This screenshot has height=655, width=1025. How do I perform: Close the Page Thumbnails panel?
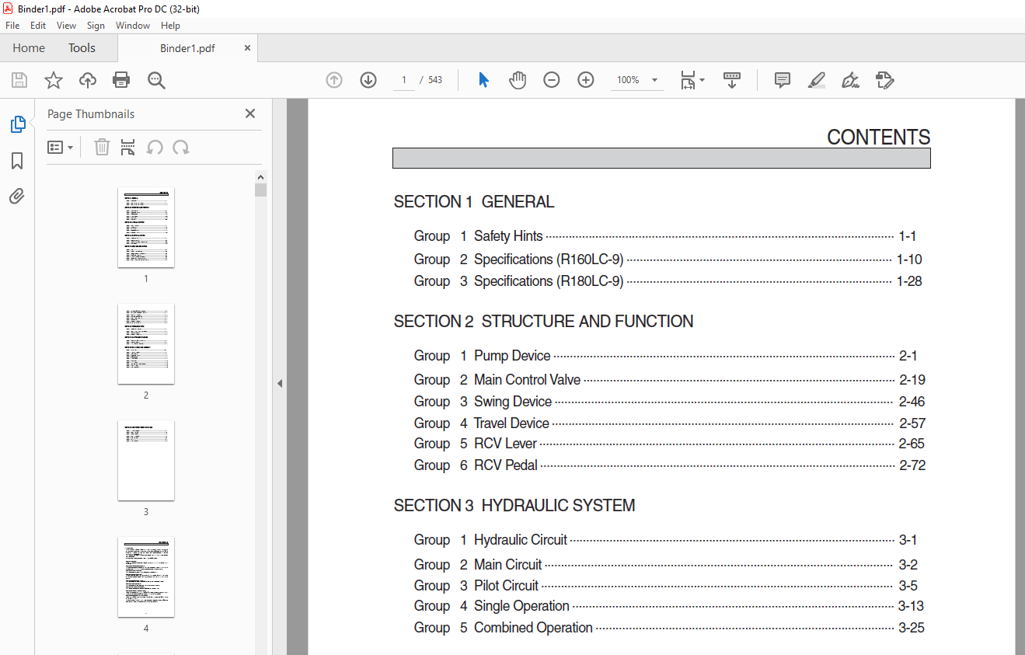tap(250, 113)
